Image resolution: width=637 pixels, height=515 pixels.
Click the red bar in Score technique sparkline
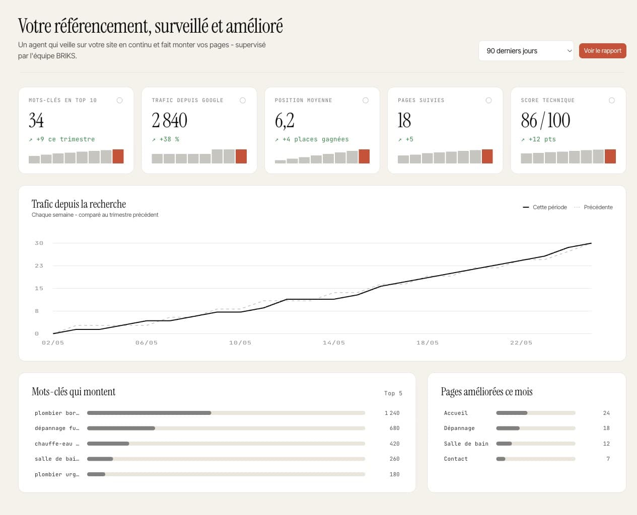point(610,156)
